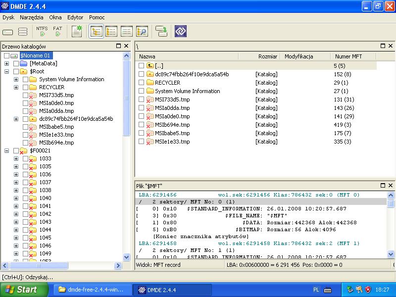Sort by the Numer MFT column header

(x=353, y=56)
